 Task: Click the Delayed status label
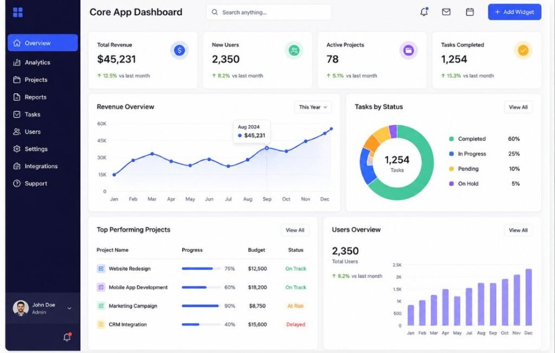(x=295, y=324)
